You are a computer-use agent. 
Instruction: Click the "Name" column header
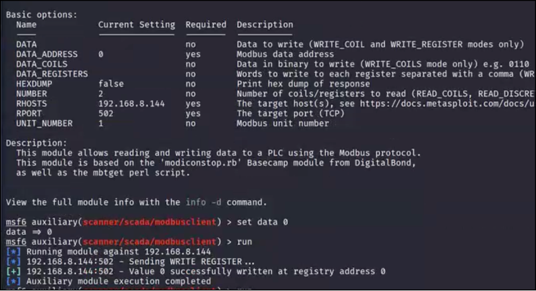point(26,25)
